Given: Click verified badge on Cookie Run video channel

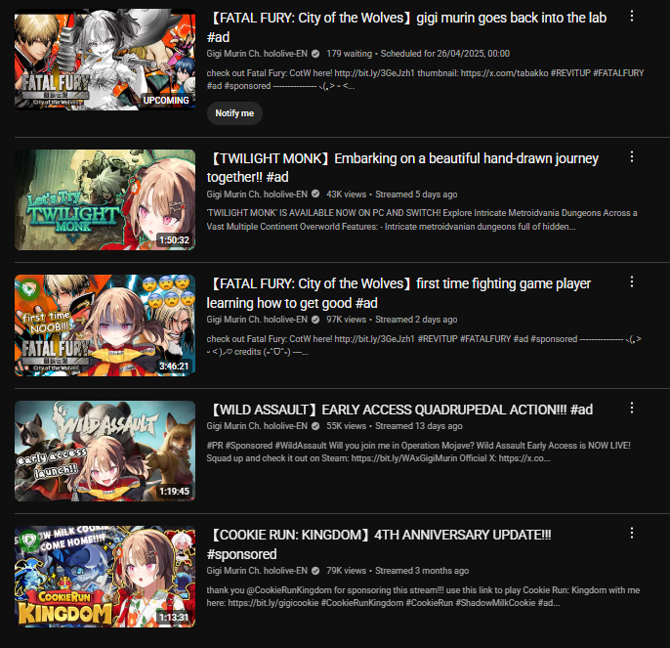Looking at the screenshot, I should click(x=315, y=571).
